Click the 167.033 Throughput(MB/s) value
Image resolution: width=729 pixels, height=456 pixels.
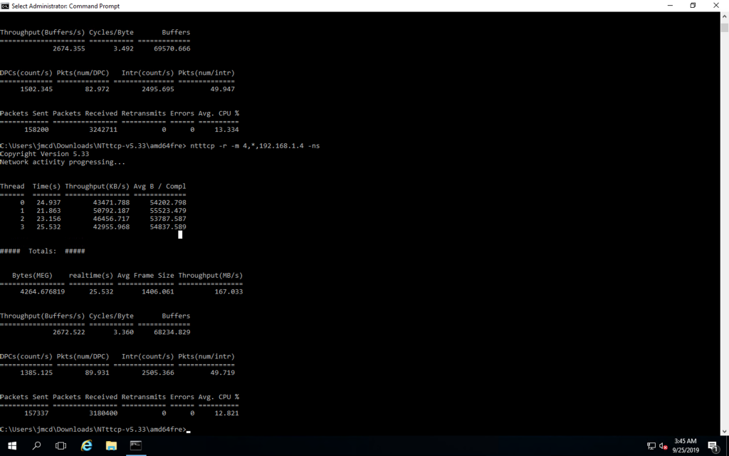click(229, 291)
